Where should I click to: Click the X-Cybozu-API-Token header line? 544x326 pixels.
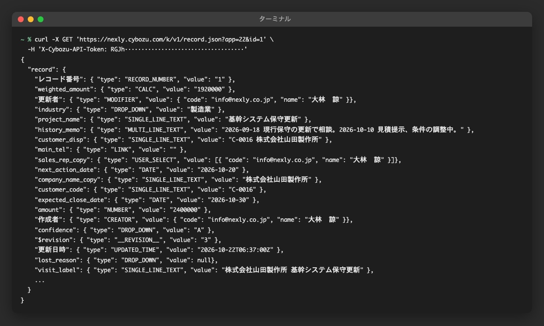(137, 49)
